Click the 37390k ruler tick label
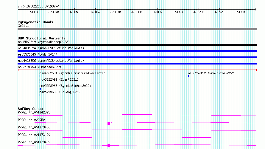This screenshot has width=265, height=149. point(178,12)
